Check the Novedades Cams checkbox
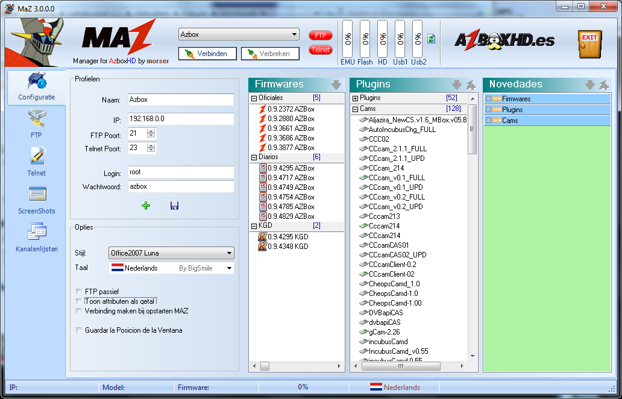622x399 pixels. click(488, 120)
